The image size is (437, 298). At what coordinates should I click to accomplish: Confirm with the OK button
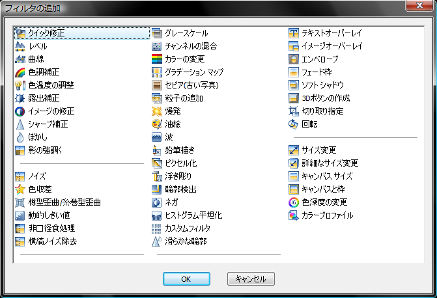186,278
